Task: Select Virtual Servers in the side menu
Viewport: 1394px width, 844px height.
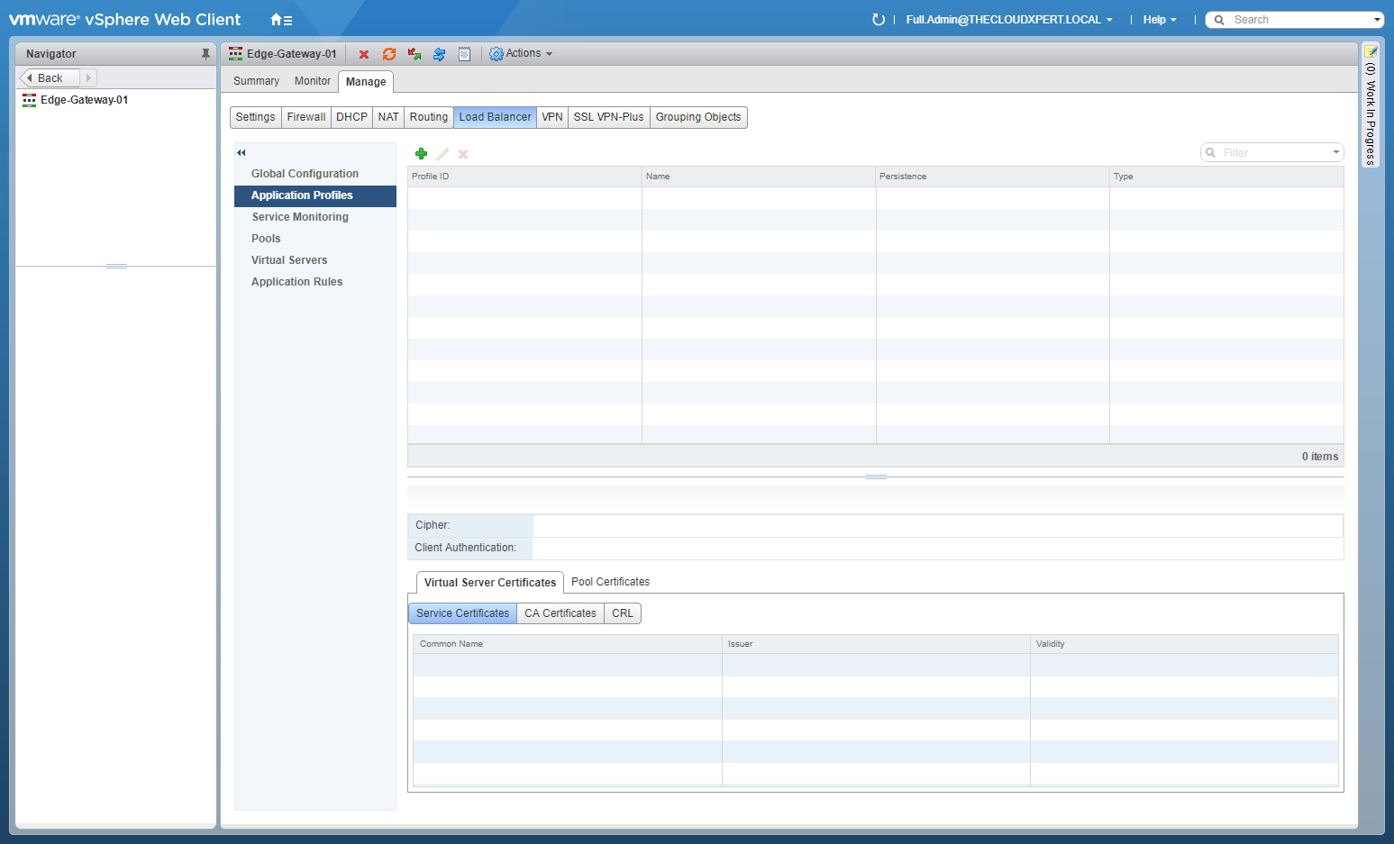Action: [x=289, y=260]
